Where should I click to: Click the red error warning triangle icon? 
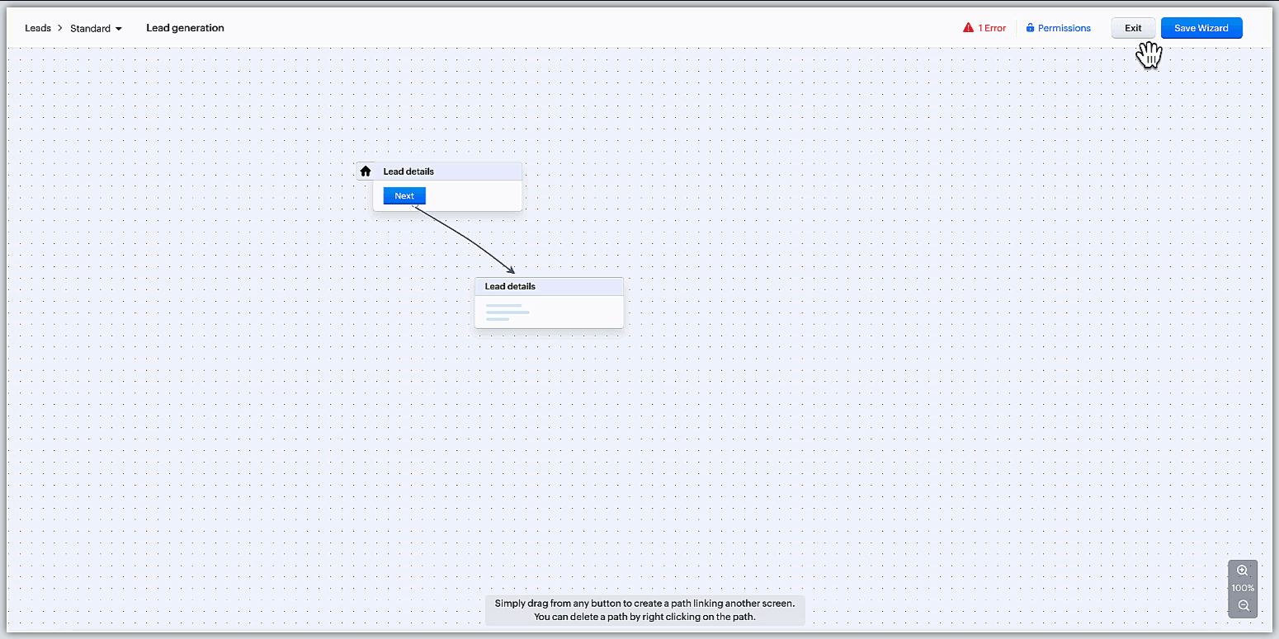point(969,28)
